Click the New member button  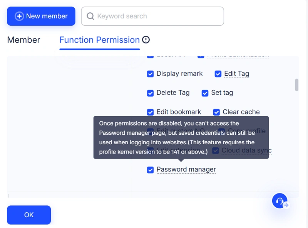point(41,16)
